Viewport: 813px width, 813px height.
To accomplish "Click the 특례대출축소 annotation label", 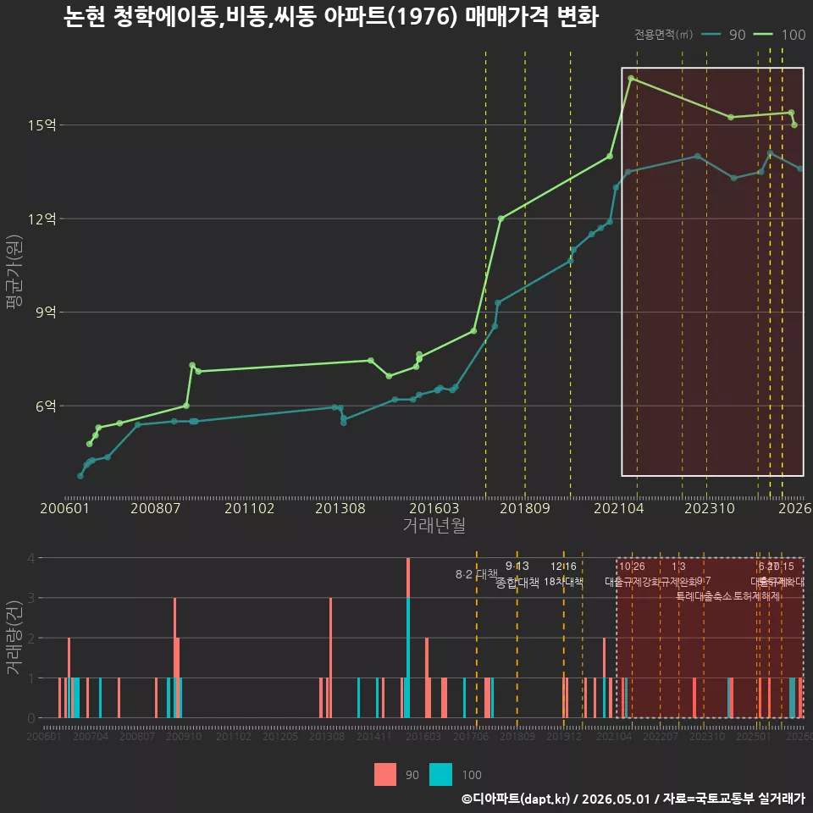I will [704, 596].
